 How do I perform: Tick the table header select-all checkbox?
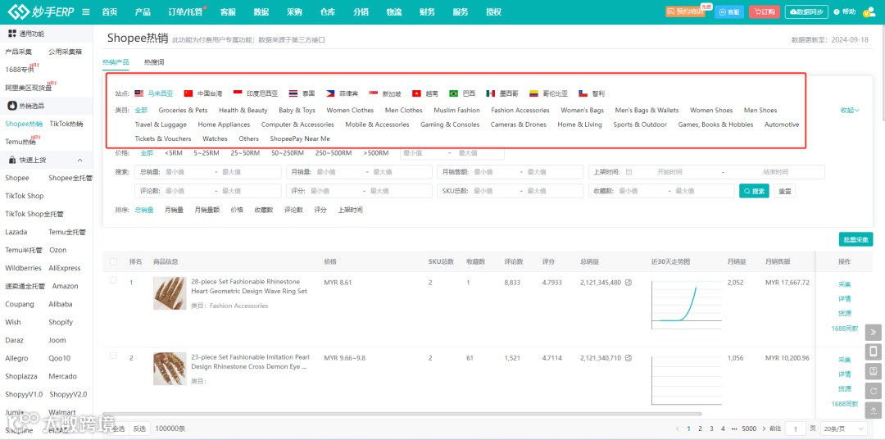pyautogui.click(x=113, y=261)
